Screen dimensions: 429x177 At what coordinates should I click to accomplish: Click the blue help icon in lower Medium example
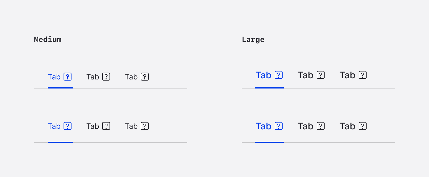point(68,126)
